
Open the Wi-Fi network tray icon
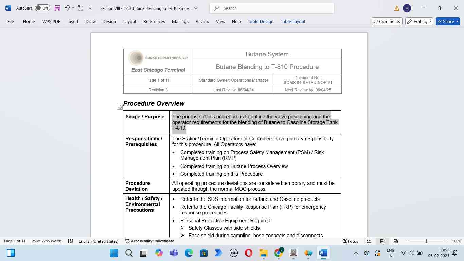(x=403, y=253)
